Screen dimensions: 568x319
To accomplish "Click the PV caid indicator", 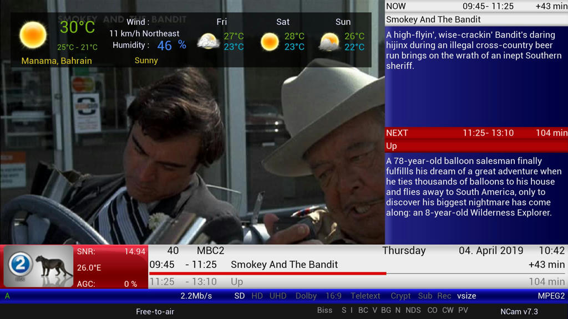I will (463, 310).
